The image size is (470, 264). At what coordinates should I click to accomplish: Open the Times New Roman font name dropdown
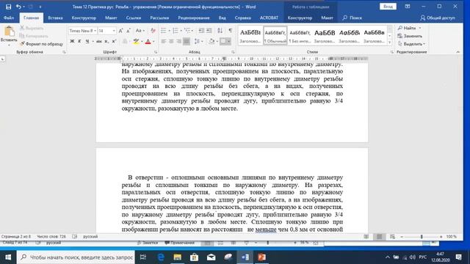pos(95,31)
